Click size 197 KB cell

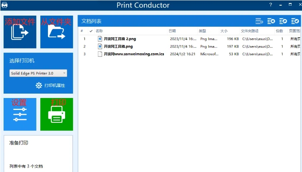tap(232, 46)
